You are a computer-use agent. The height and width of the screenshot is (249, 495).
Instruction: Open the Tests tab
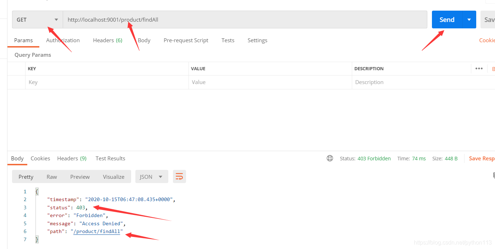[x=228, y=40]
